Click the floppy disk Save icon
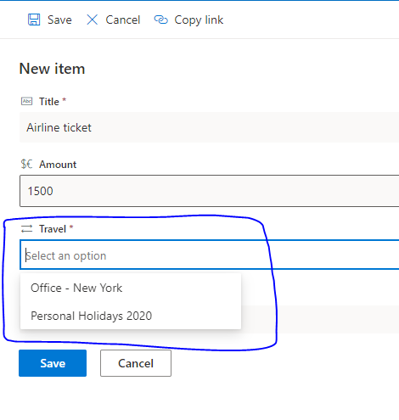 (34, 20)
